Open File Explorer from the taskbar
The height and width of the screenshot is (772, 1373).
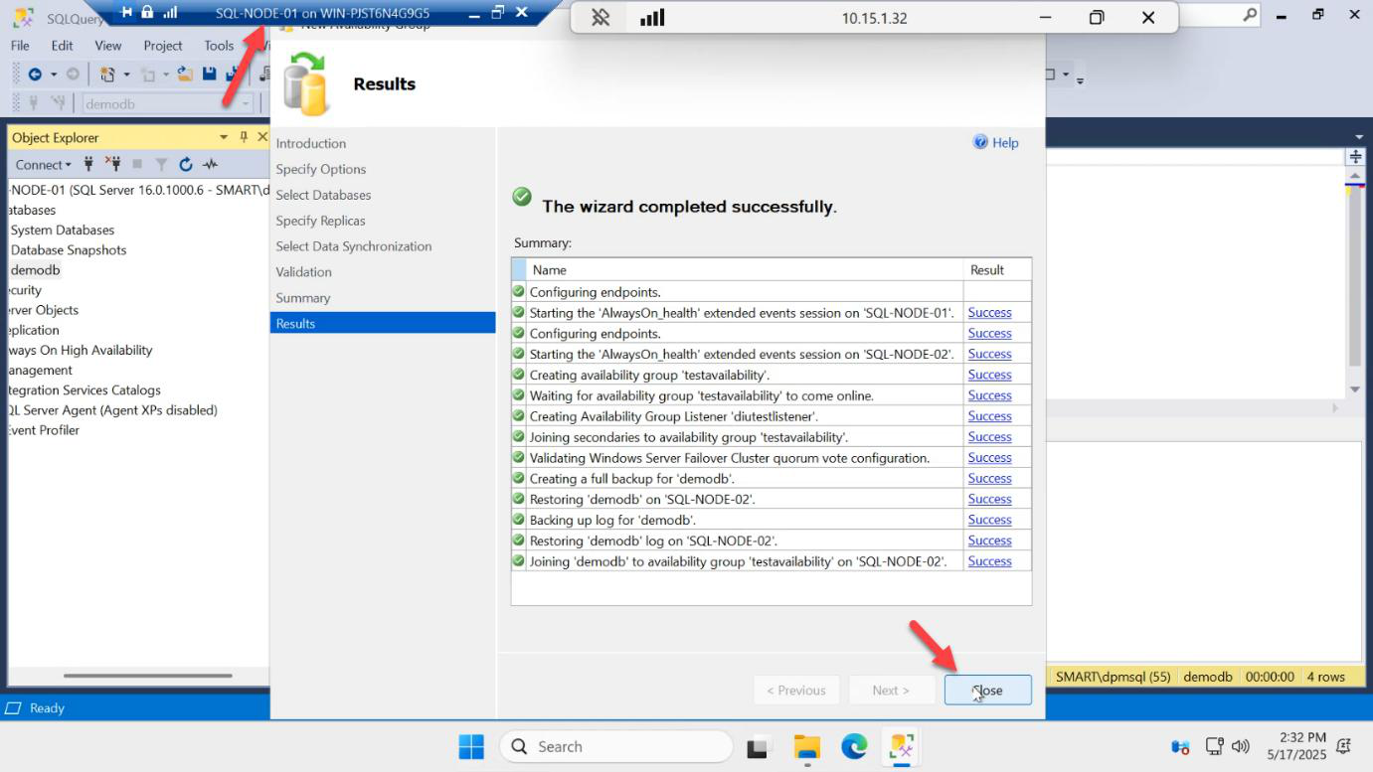(x=806, y=747)
